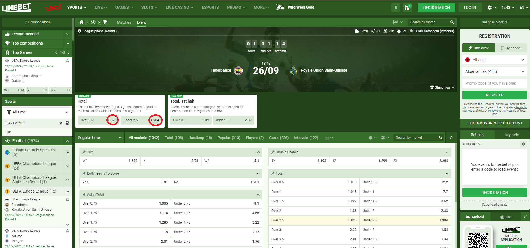Select the Handicap (18) markets tab

200,138
